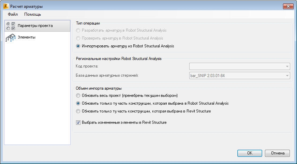Open the База данных арматурных стержней dropdown
This screenshot has height=164, width=297.
click(x=240, y=76)
